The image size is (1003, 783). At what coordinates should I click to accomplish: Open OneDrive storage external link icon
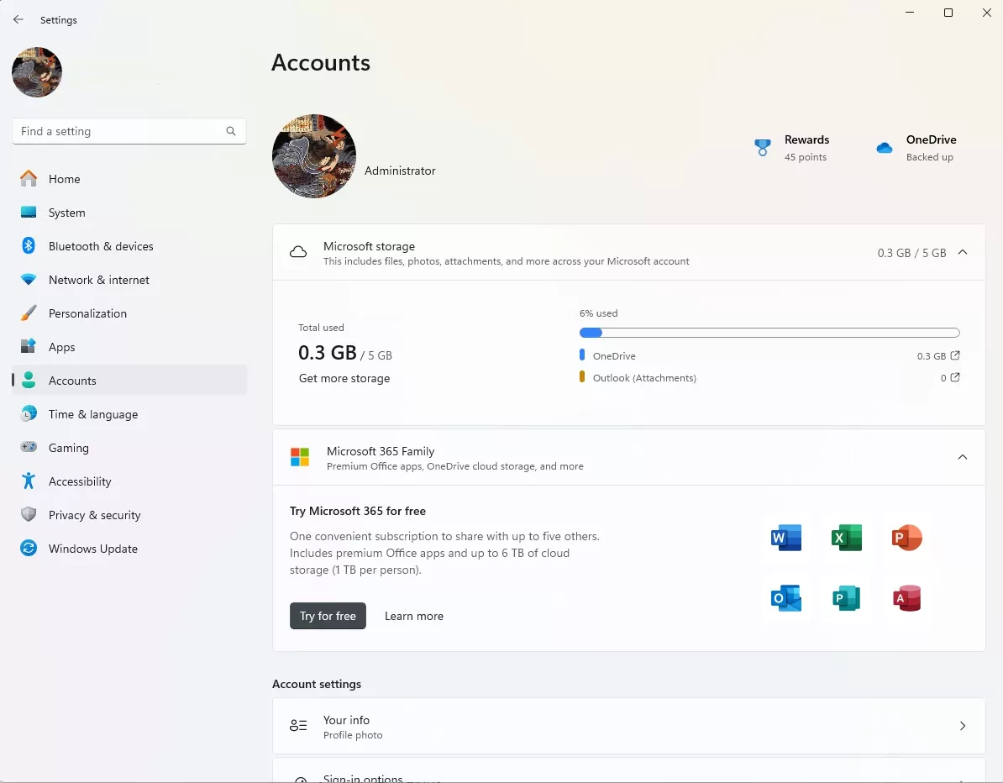point(955,355)
